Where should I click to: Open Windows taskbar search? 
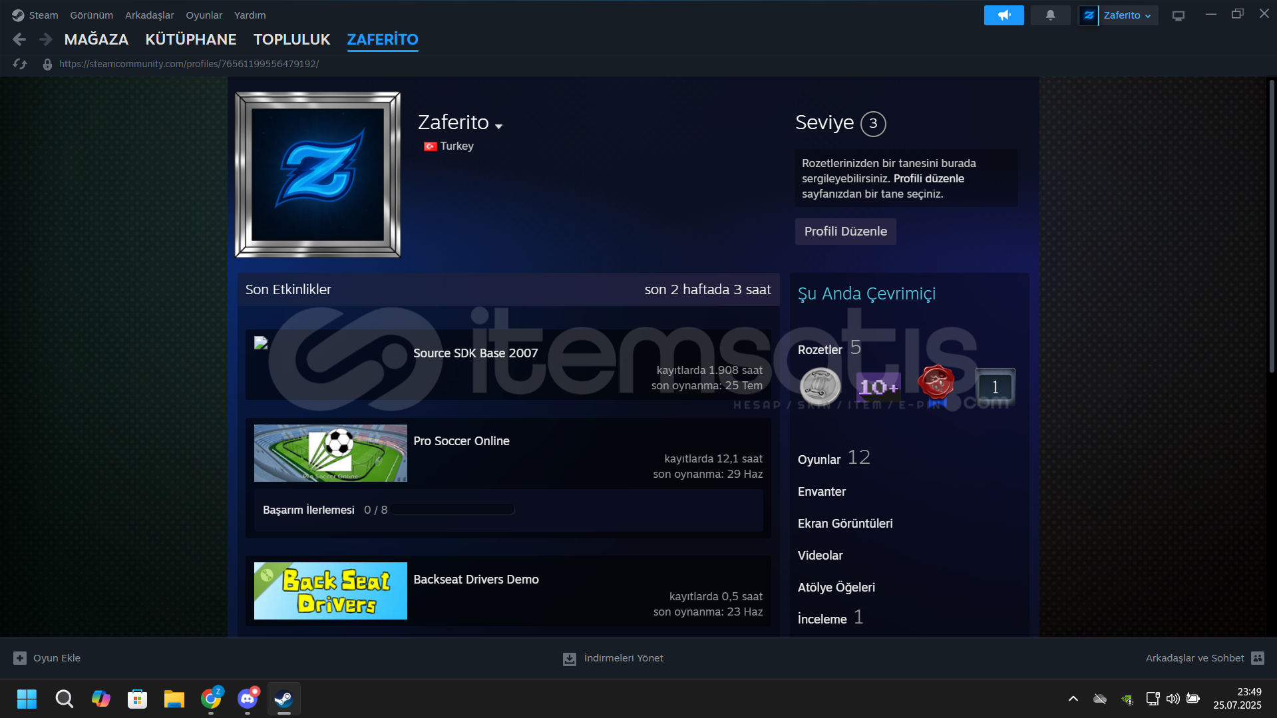tap(65, 699)
